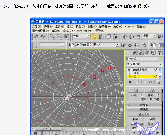Click the 环形 button
This screenshot has height=135, width=167.
134,95
